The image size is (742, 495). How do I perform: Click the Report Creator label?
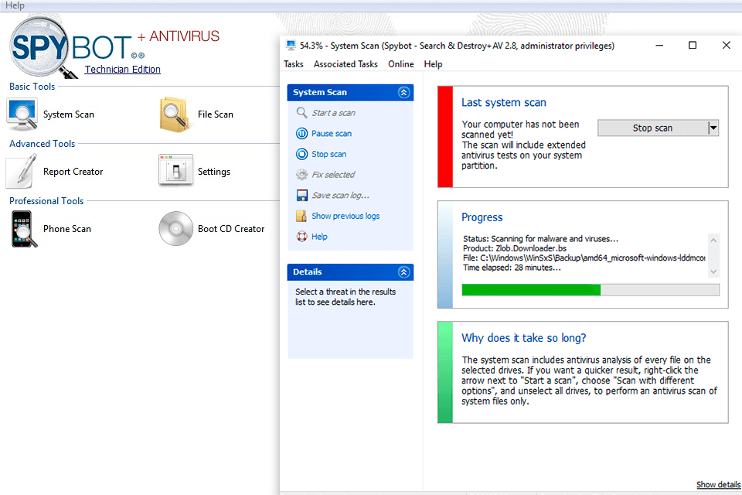coord(73,172)
